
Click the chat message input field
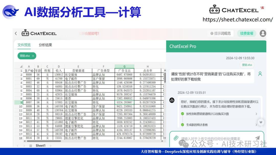(217, 138)
